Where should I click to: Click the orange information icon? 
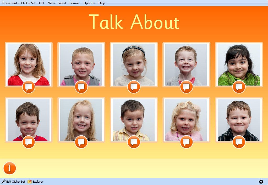(x=9, y=168)
